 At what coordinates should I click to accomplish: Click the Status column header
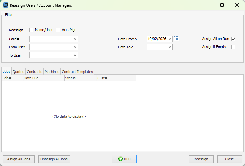pos(80,78)
